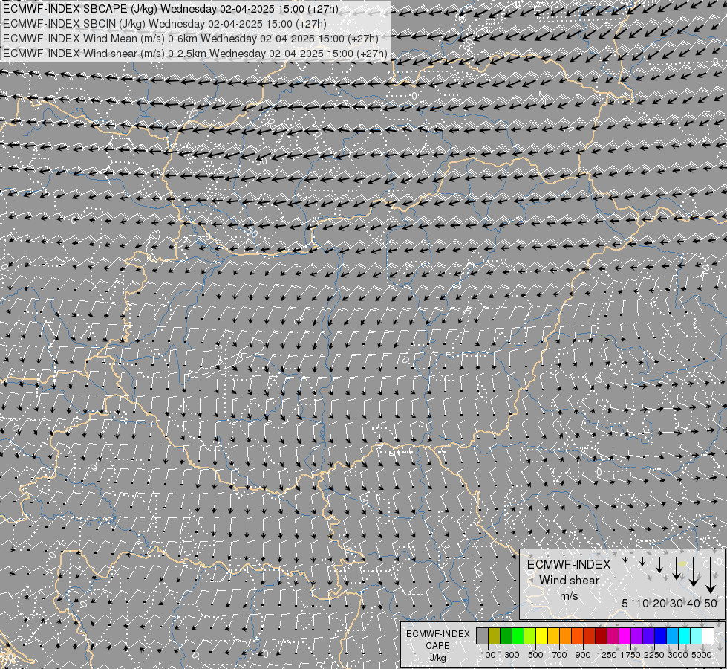Select the bright magenta CAPE legend swatch
This screenshot has height=669, width=727.
click(625, 636)
